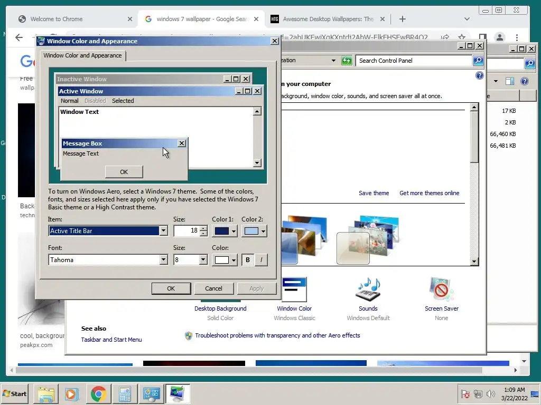Select Window Color and Appearance tab
This screenshot has height=405, width=541.
click(82, 55)
